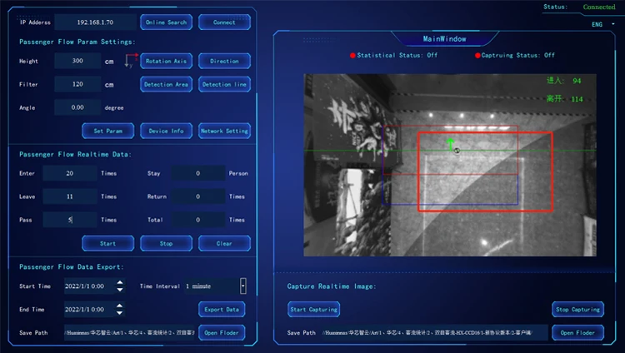The height and width of the screenshot is (353, 625).
Task: Click the Passenger Flow Realtime Data heading
Action: (75, 154)
